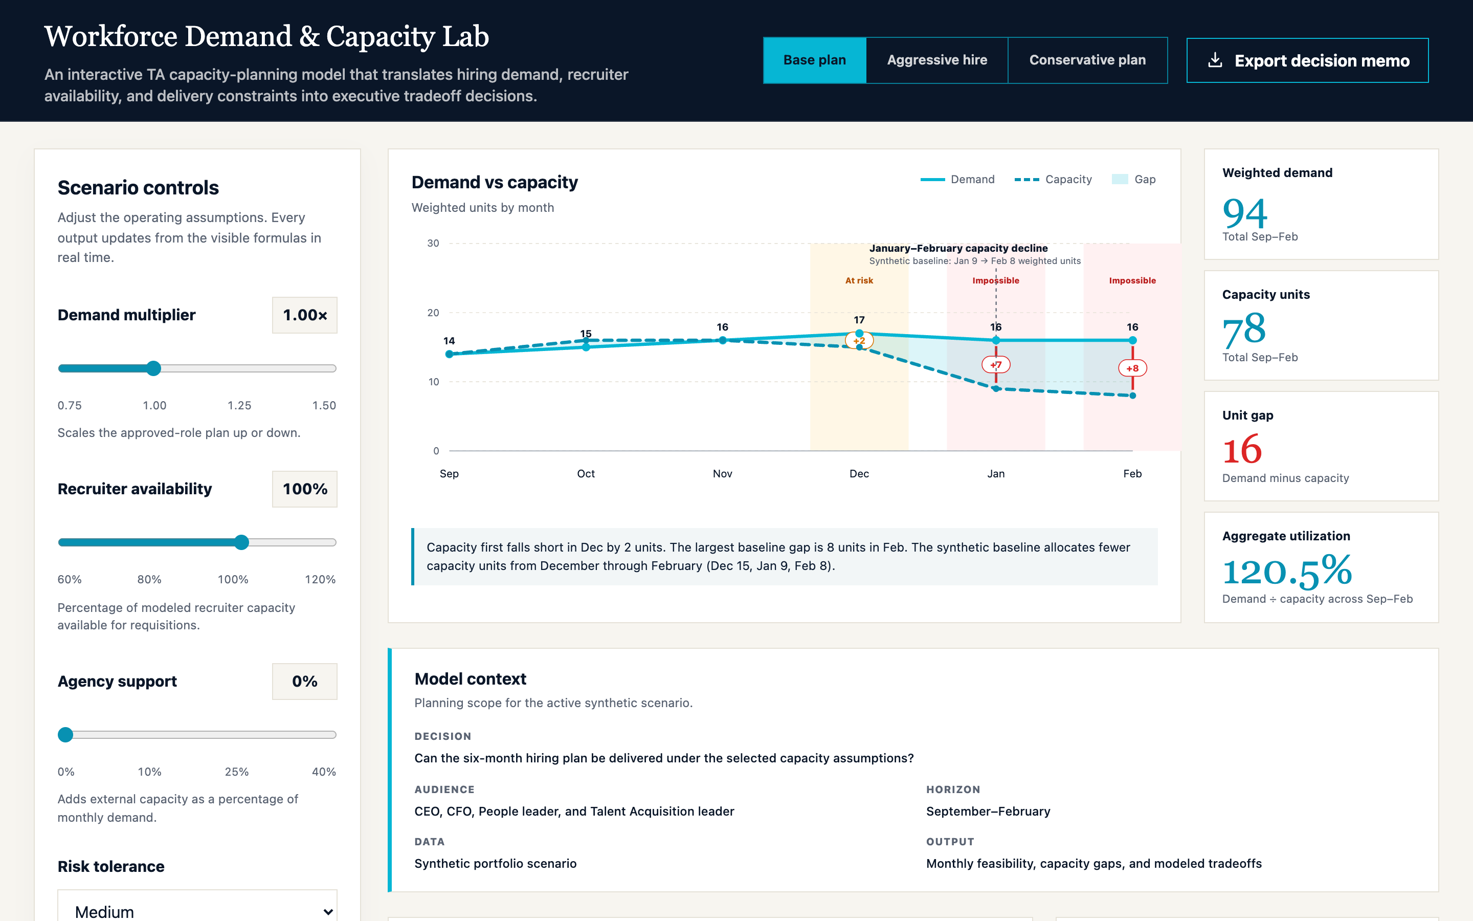
Task: Click the 25% tick on Agency support
Action: [237, 772]
